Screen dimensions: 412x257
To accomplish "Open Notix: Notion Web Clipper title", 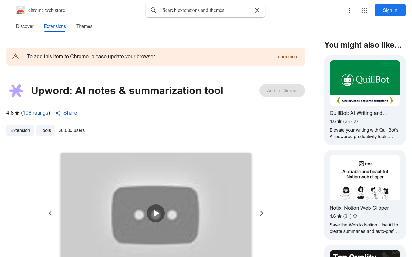I will (x=359, y=208).
